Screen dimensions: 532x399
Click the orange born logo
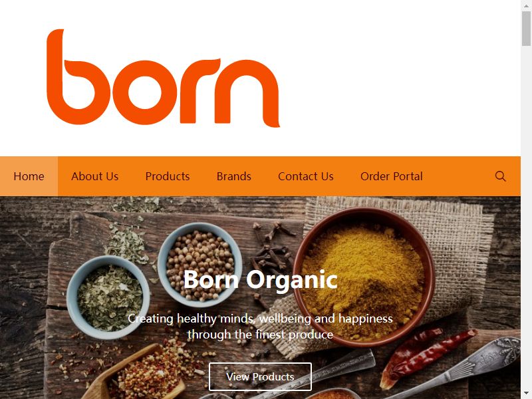point(163,78)
